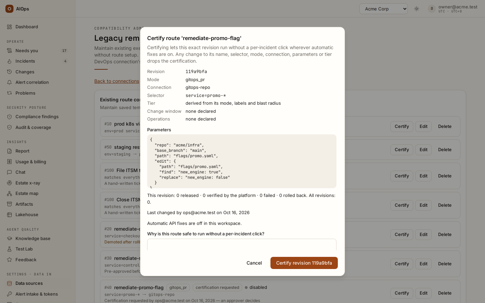This screenshot has width=485, height=303.
Task: Open the Problems icon in sidebar
Action: (x=9, y=93)
